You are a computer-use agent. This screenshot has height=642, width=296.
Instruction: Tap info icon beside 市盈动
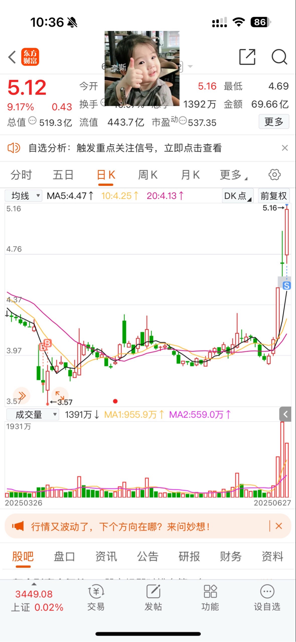click(183, 121)
